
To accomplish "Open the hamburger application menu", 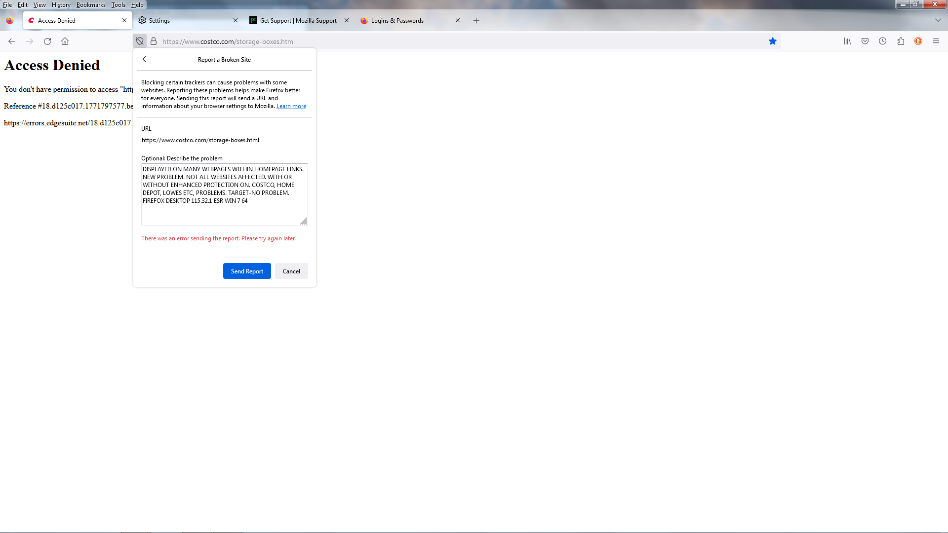I will pyautogui.click(x=936, y=41).
